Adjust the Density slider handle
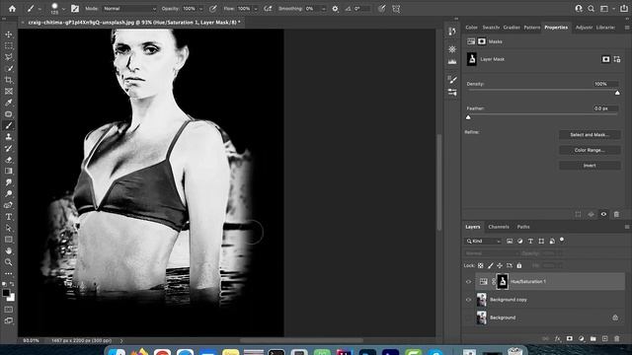The image size is (632, 355). 617,93
